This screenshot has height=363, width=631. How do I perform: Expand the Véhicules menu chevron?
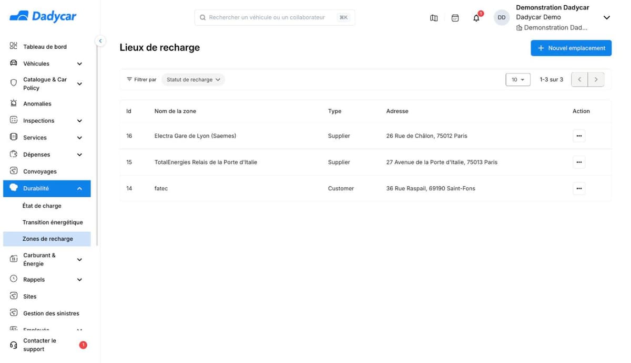tap(79, 64)
